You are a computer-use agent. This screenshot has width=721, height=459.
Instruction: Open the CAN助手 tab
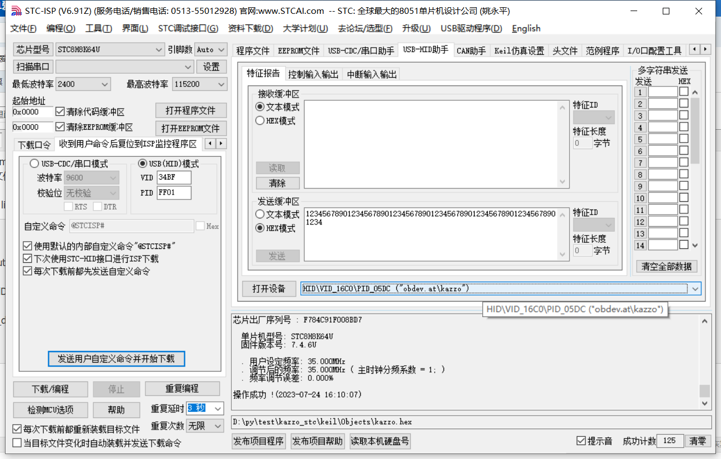click(x=471, y=50)
